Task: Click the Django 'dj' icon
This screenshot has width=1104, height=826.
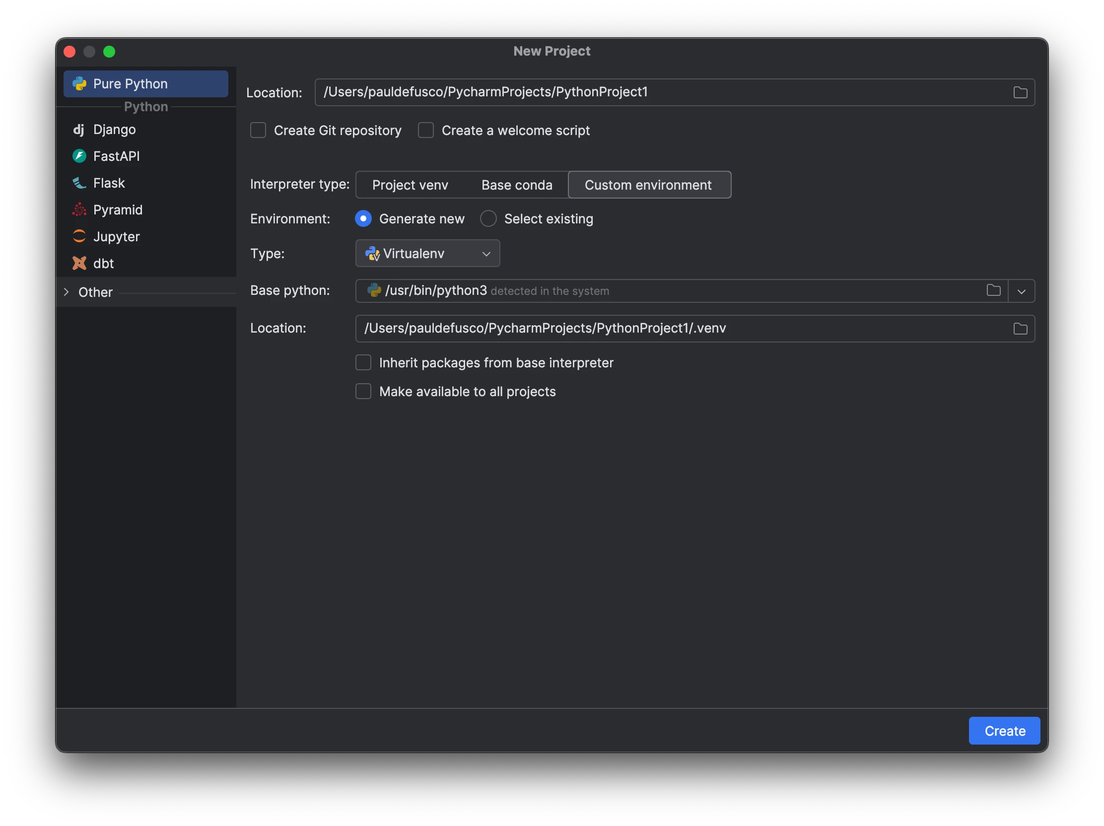Action: (79, 130)
